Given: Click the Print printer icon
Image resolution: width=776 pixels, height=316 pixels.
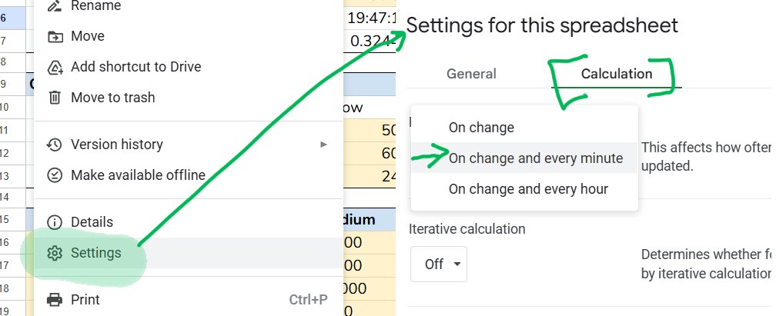Looking at the screenshot, I should coord(55,300).
